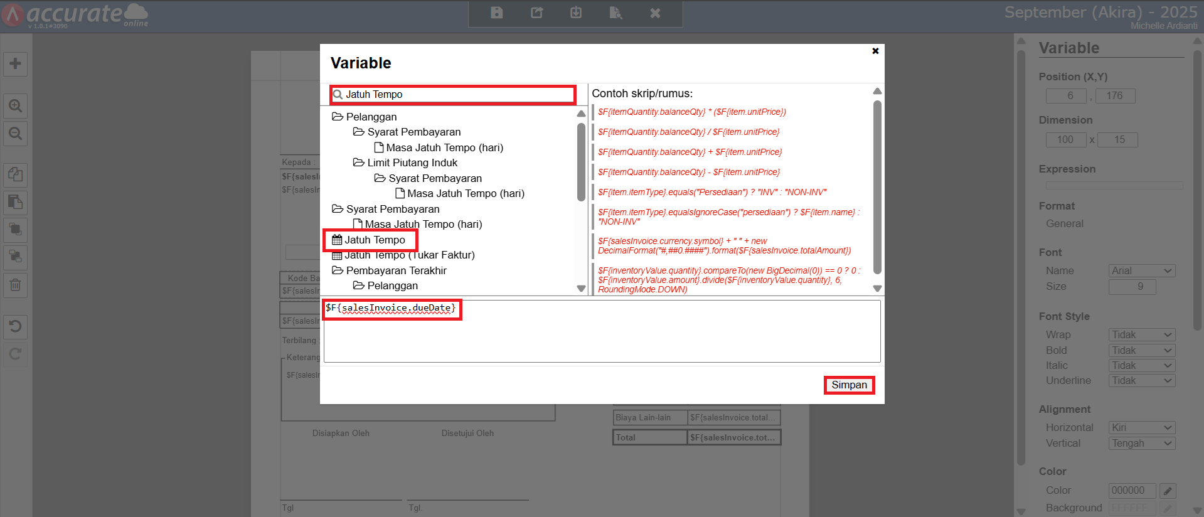The width and height of the screenshot is (1204, 517).
Task: Click the add plus icon in left sidebar
Action: click(x=15, y=63)
